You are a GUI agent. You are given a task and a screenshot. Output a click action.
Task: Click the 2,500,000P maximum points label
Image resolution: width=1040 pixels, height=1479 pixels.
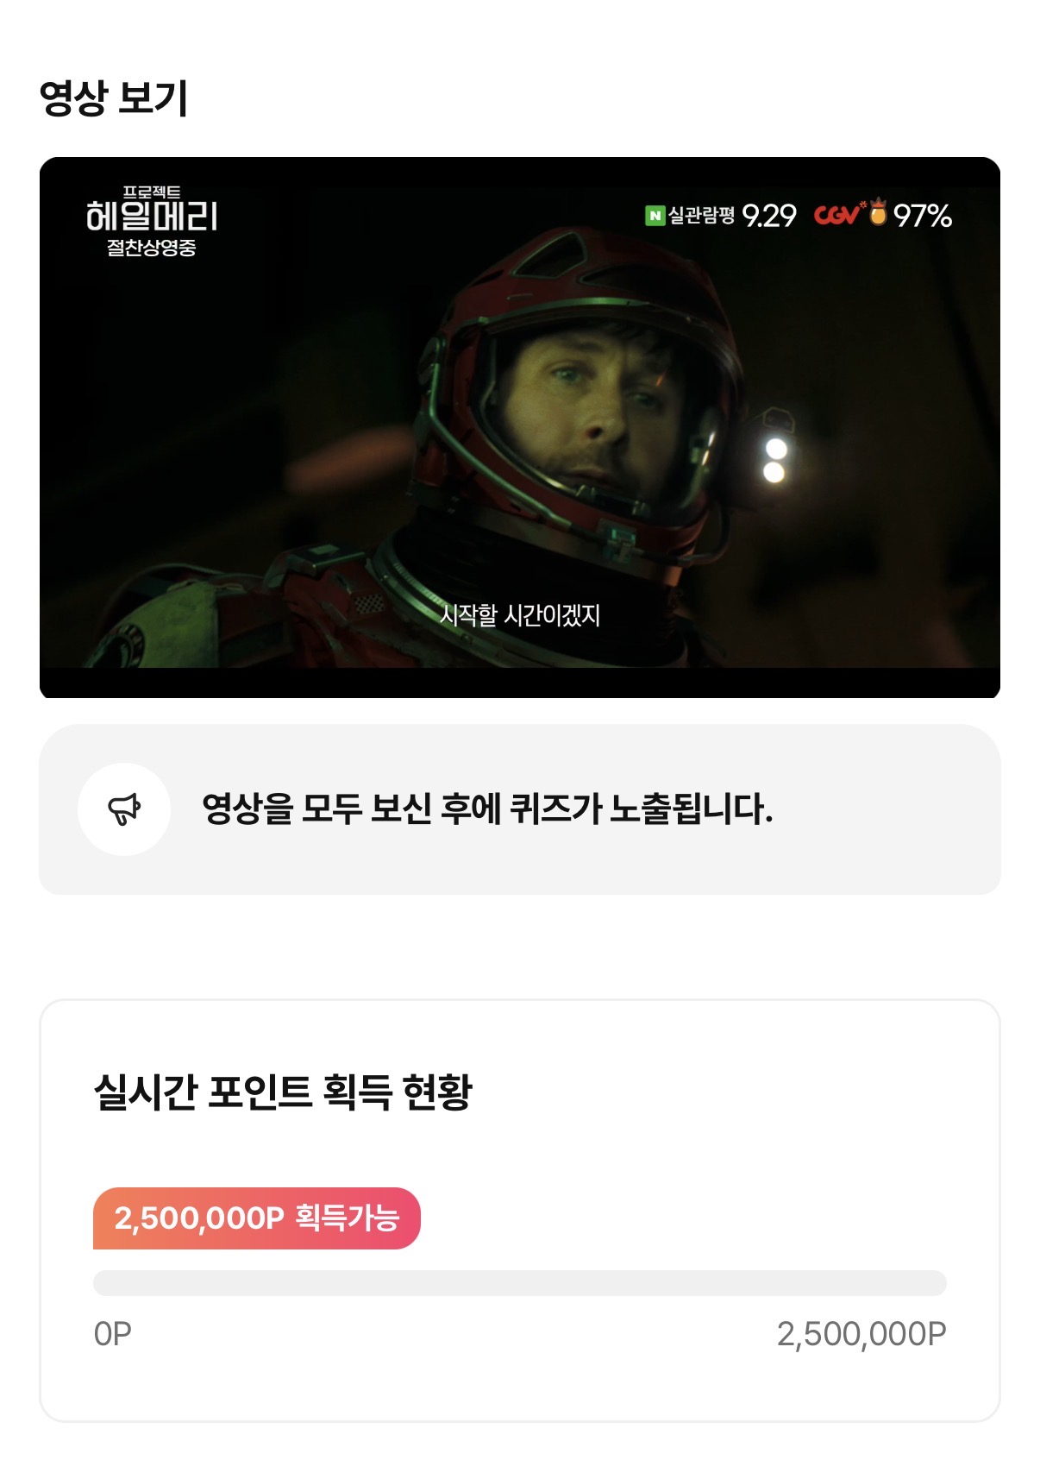click(x=861, y=1334)
